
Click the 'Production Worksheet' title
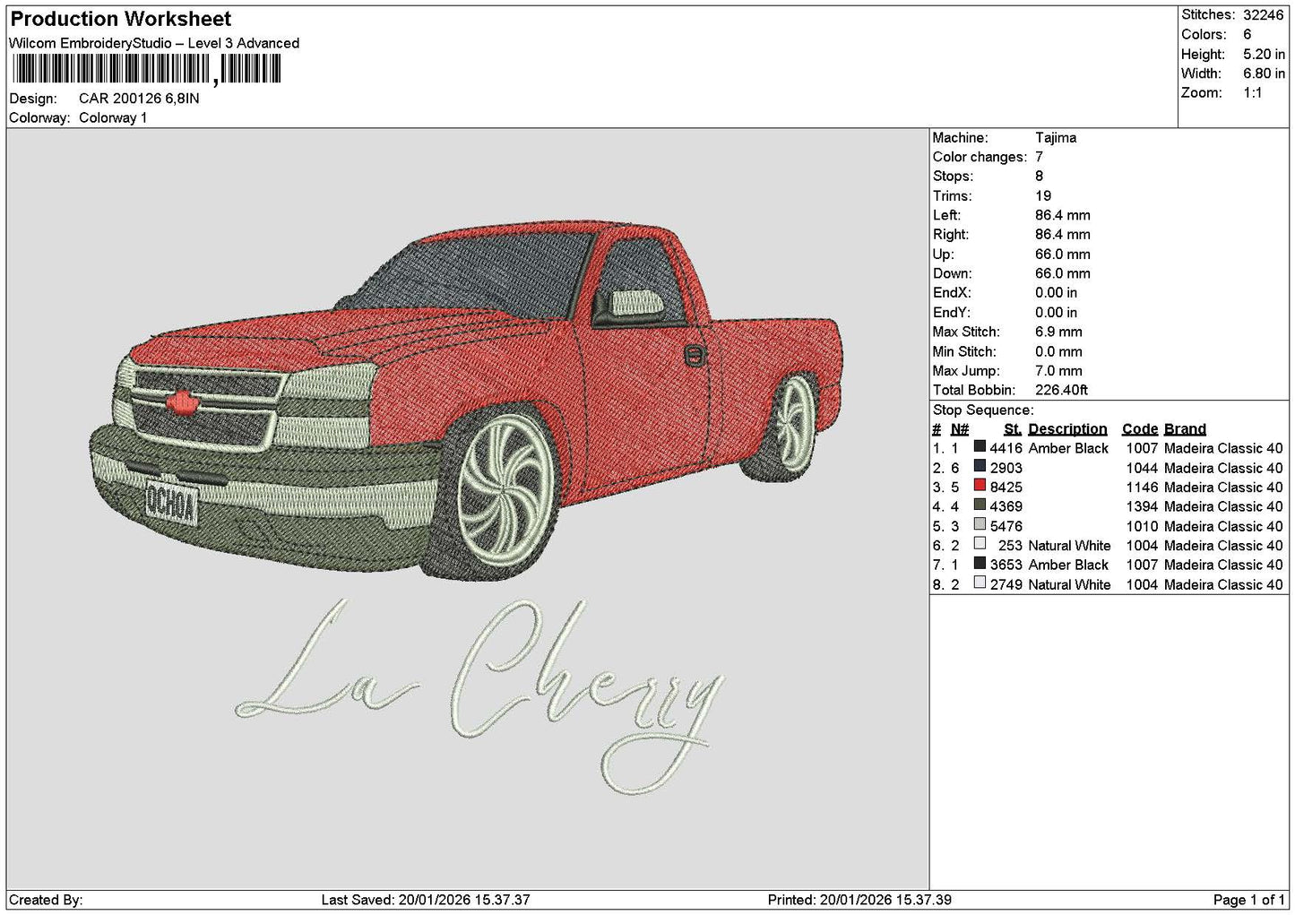tap(120, 19)
